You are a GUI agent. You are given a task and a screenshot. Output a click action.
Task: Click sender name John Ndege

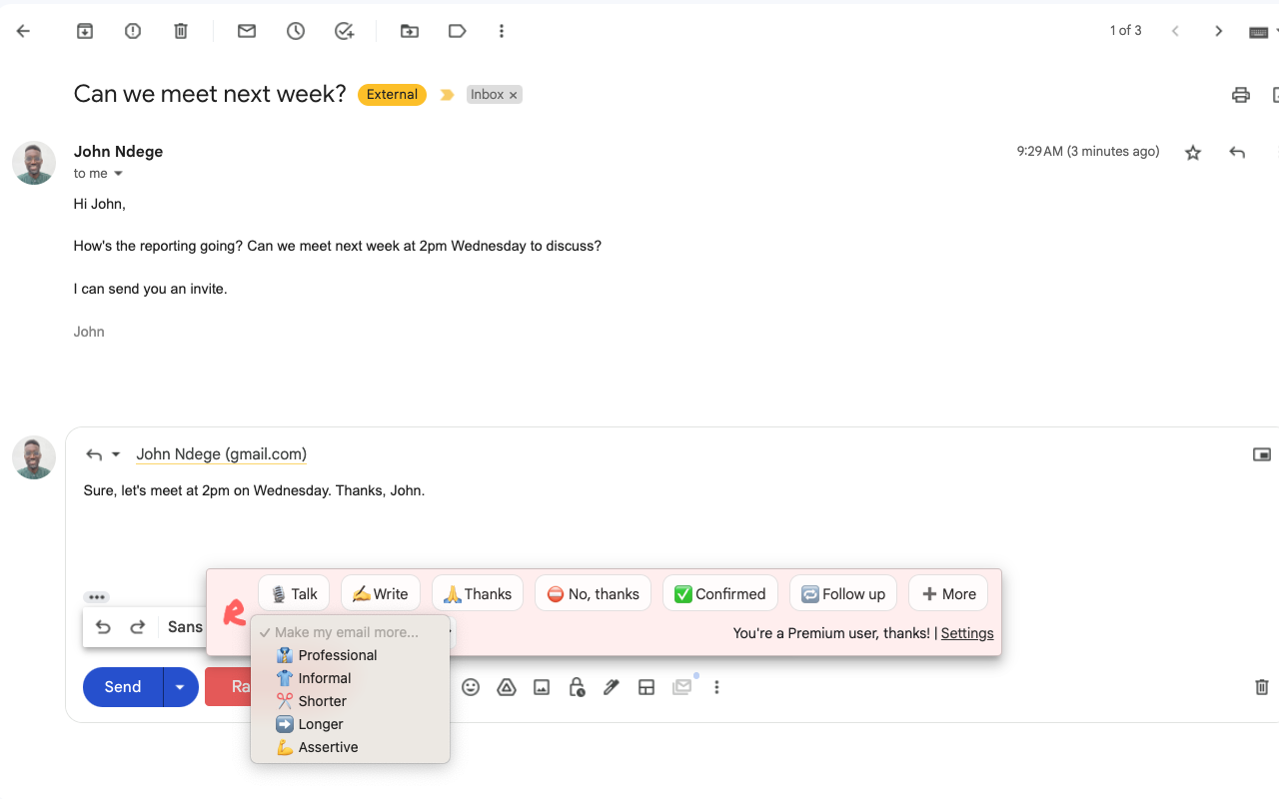pos(118,151)
